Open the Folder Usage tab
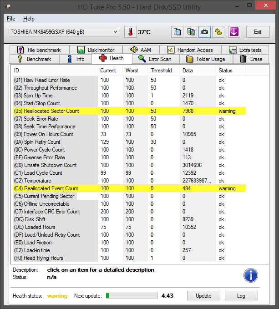 (x=206, y=59)
